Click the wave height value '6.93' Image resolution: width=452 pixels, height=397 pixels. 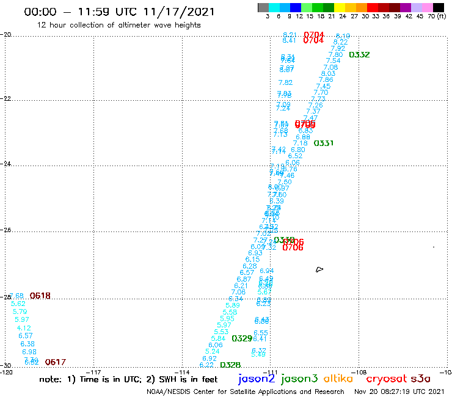255,253
